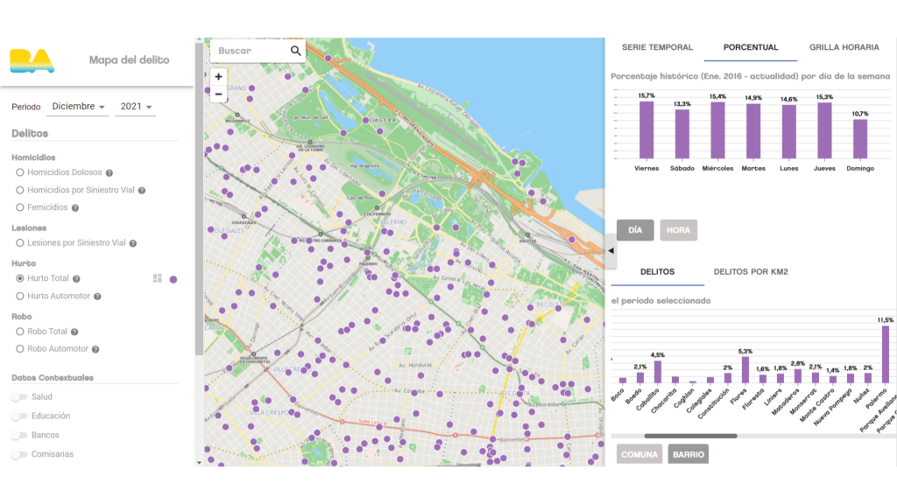Click the search magnifier icon on the map
This screenshot has width=897, height=504.
pyautogui.click(x=295, y=51)
